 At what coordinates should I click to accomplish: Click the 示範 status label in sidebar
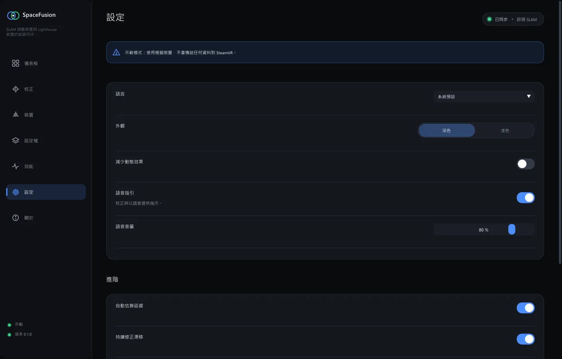pos(19,324)
